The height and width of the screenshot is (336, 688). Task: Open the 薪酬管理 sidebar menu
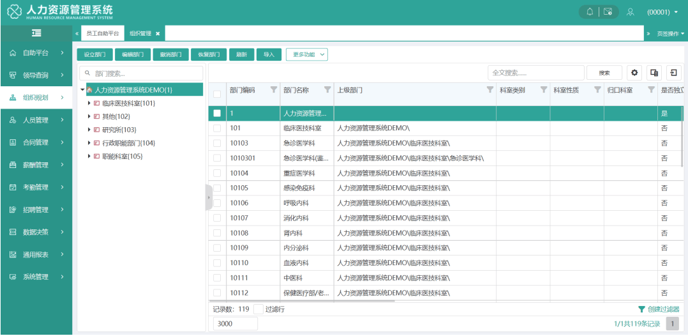tap(36, 165)
